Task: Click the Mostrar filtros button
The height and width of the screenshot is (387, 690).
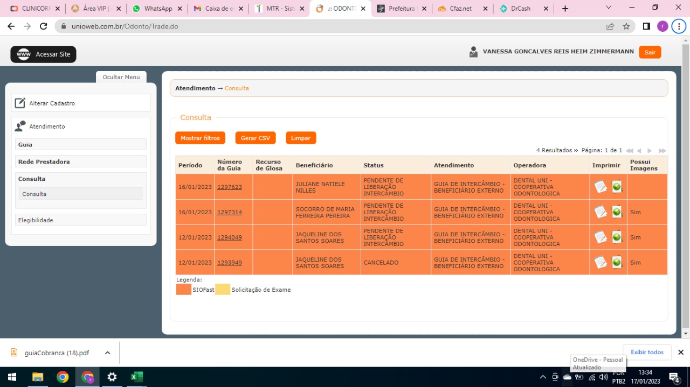Action: [200, 138]
